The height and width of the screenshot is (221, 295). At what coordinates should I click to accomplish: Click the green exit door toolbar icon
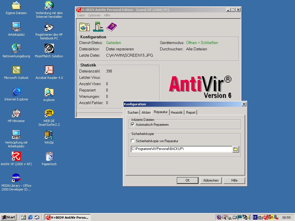coord(98,27)
